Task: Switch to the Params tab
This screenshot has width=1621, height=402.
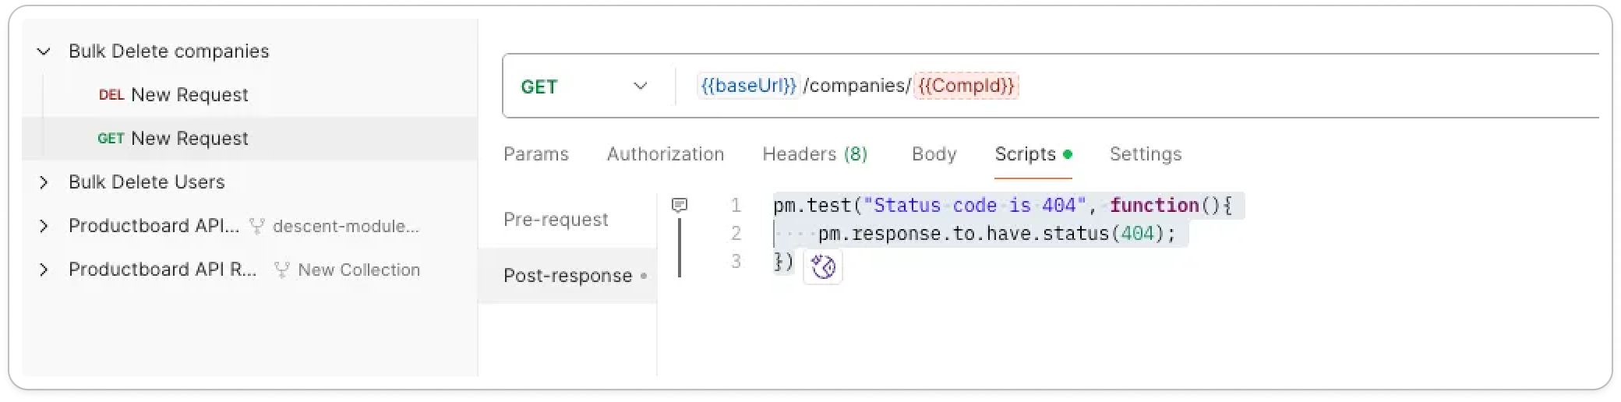Action: coord(536,154)
